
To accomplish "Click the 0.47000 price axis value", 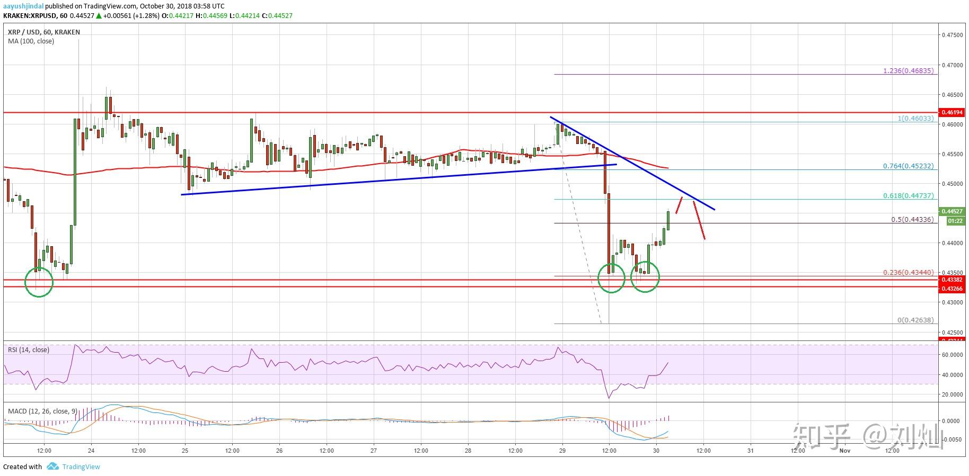I will pyautogui.click(x=952, y=65).
